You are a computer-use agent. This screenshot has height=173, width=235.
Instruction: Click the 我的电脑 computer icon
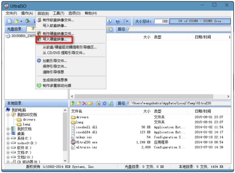click(x=8, y=110)
